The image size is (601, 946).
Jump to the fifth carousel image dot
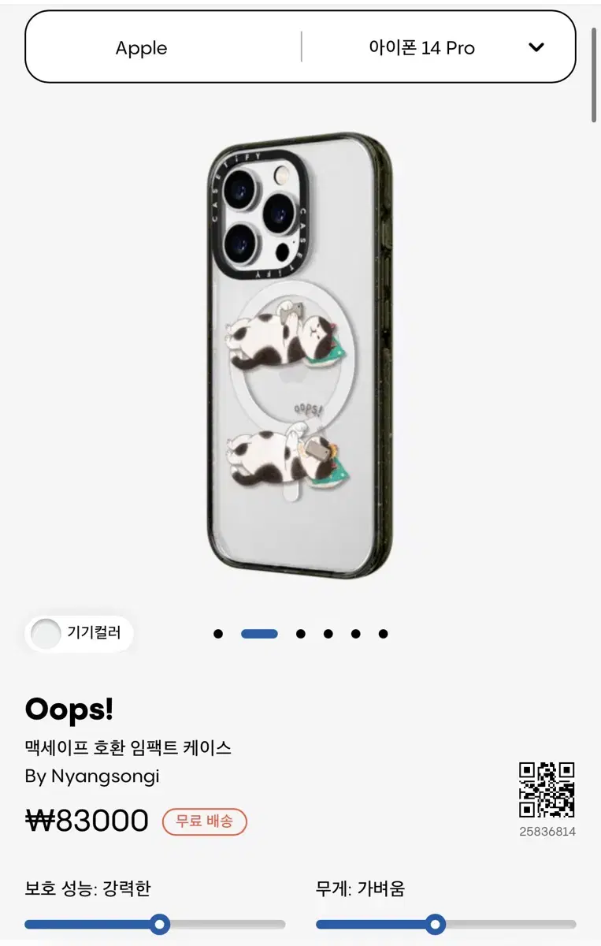(x=355, y=634)
